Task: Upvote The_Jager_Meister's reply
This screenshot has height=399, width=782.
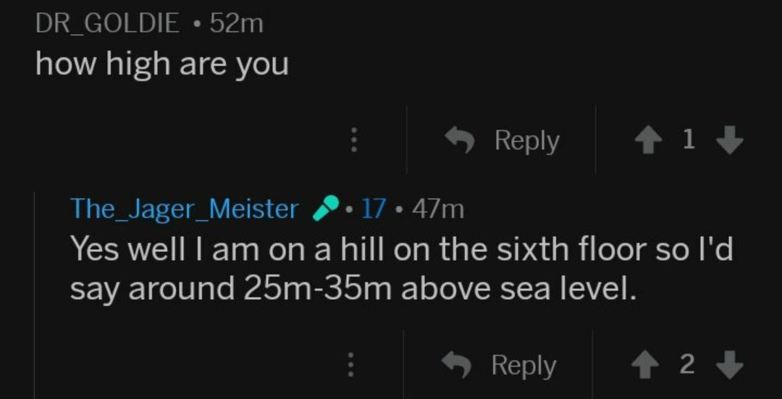Action: 647,366
